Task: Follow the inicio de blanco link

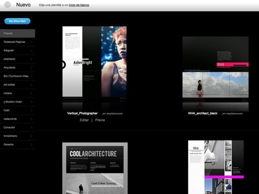Action: (79, 5)
